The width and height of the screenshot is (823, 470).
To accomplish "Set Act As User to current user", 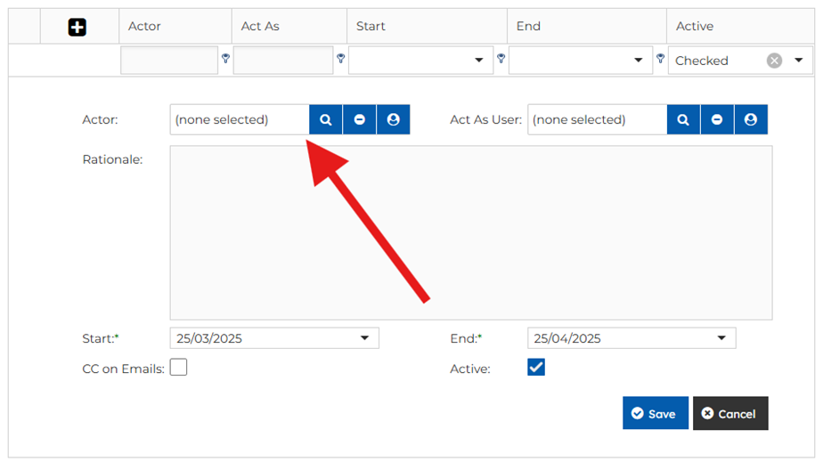I will (x=751, y=119).
